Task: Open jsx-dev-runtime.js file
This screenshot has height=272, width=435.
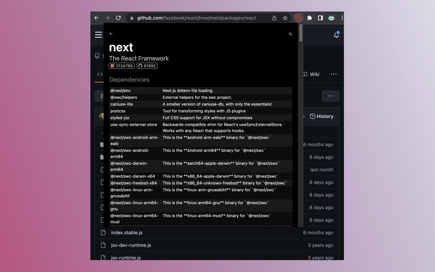Action: click(131, 245)
